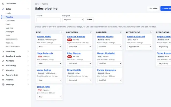Click Hot badge on Emerson Haddad card
Image resolution: width=171 pixels, height=107 pixels.
point(69,40)
